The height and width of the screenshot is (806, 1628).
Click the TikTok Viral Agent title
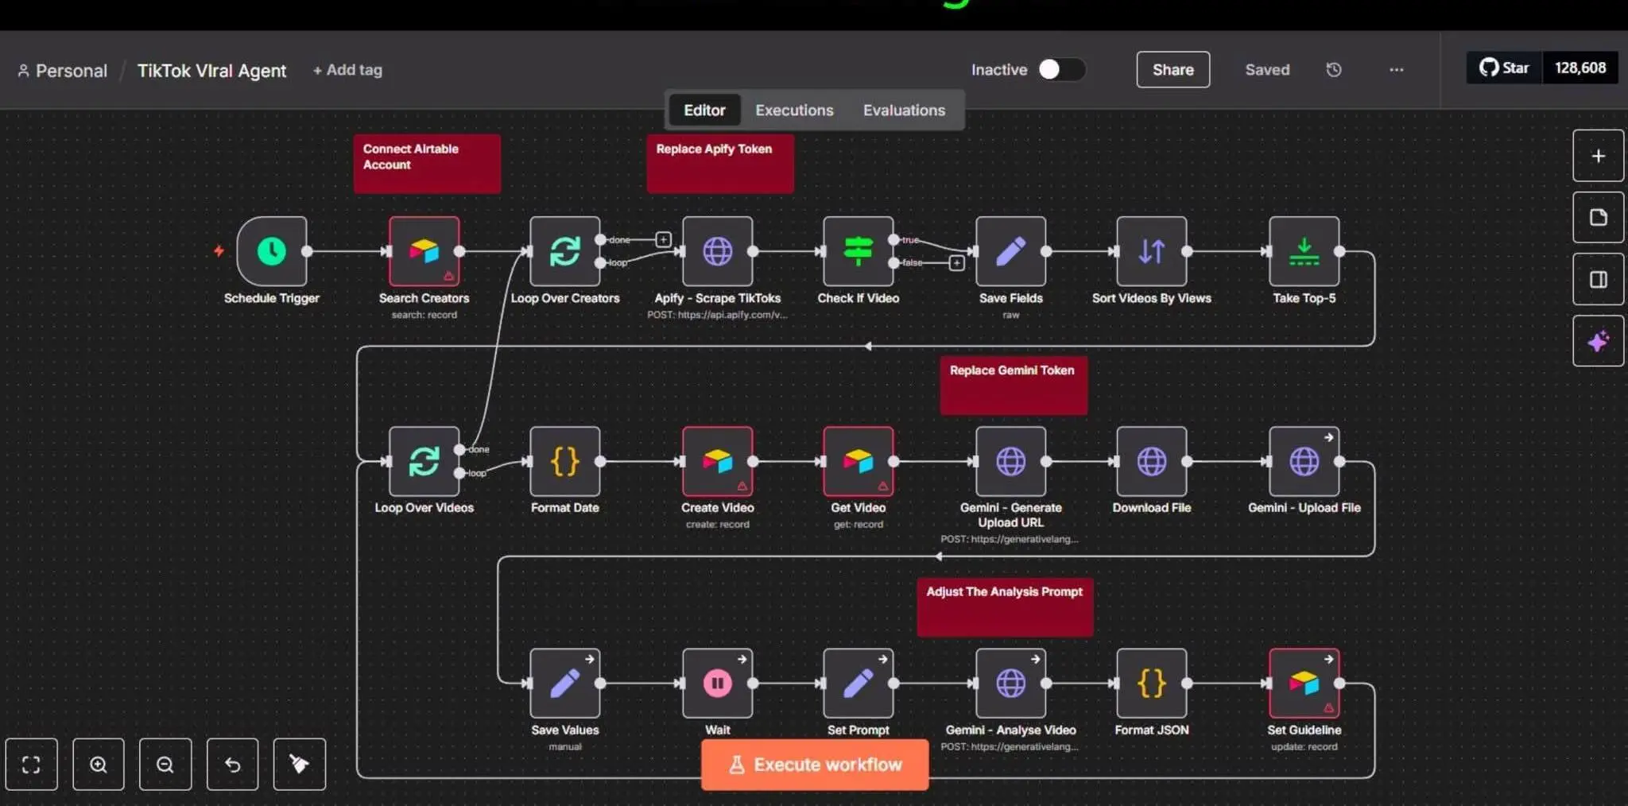coord(211,71)
